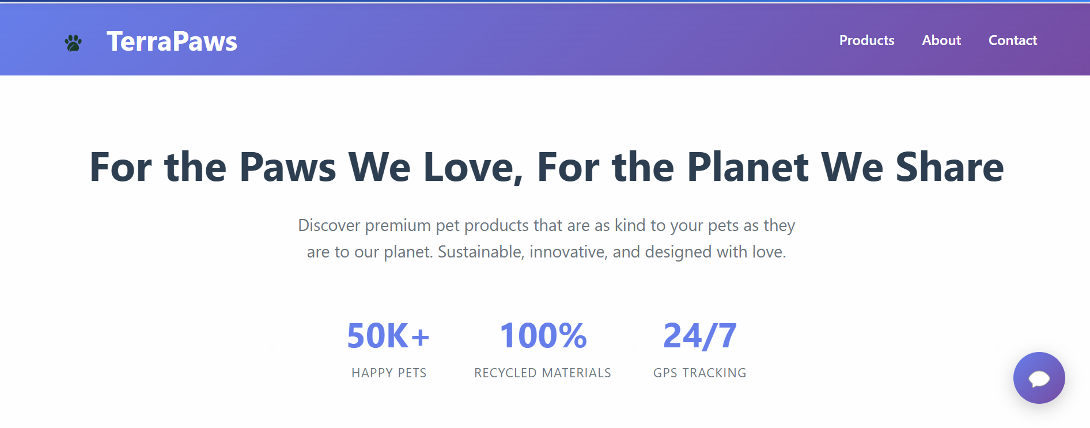This screenshot has height=428, width=1090.
Task: Click the TerraPaws brand name
Action: pyautogui.click(x=172, y=41)
